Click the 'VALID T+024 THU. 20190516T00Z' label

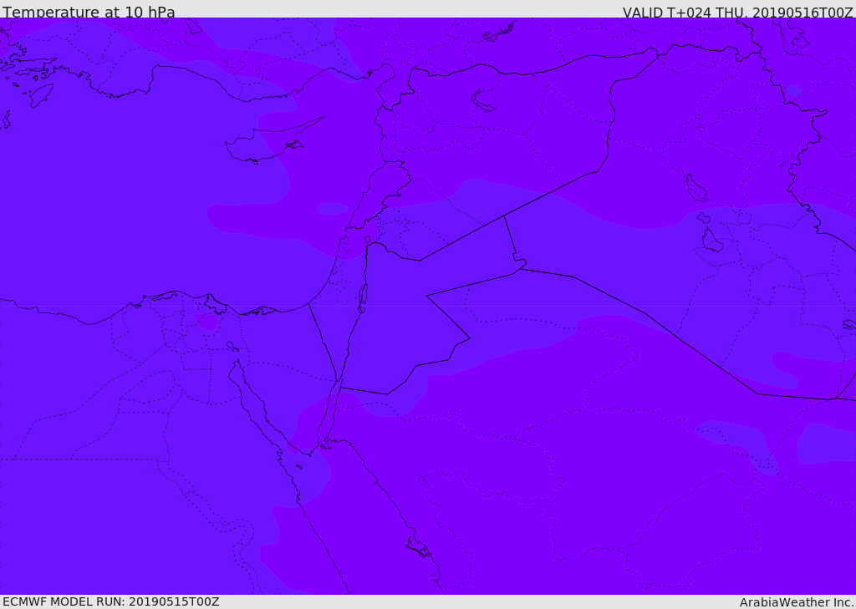pyautogui.click(x=738, y=13)
